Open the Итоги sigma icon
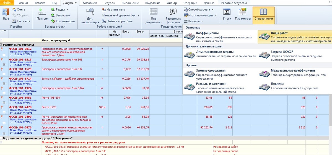The image size is (332, 155). [x=227, y=15]
